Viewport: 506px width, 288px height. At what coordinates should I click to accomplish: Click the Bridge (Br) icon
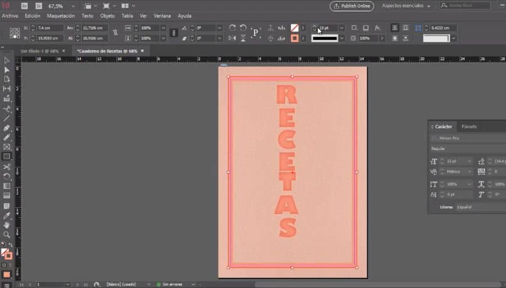[x=24, y=6]
